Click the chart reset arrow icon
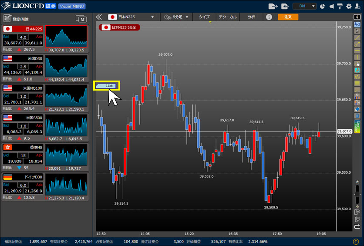364x246 pixels. click(x=357, y=226)
